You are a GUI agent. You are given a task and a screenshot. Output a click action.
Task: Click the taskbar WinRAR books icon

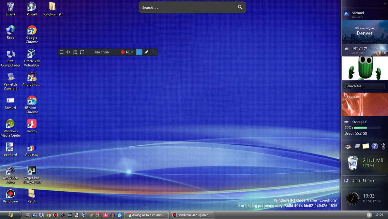98,215
